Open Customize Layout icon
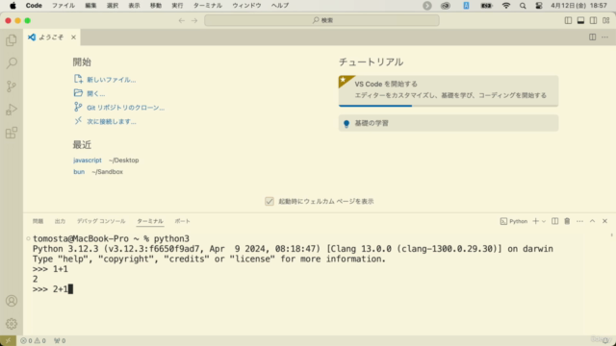Viewport: 616px width, 346px height. pos(606,20)
